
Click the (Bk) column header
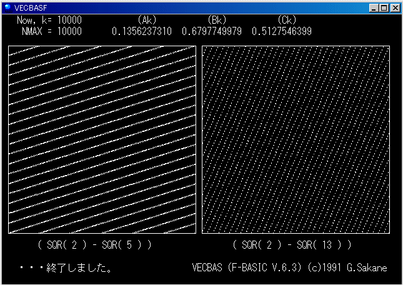click(x=216, y=21)
